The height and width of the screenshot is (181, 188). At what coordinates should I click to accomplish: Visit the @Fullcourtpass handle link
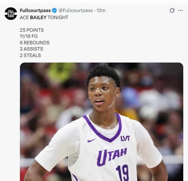(75, 11)
